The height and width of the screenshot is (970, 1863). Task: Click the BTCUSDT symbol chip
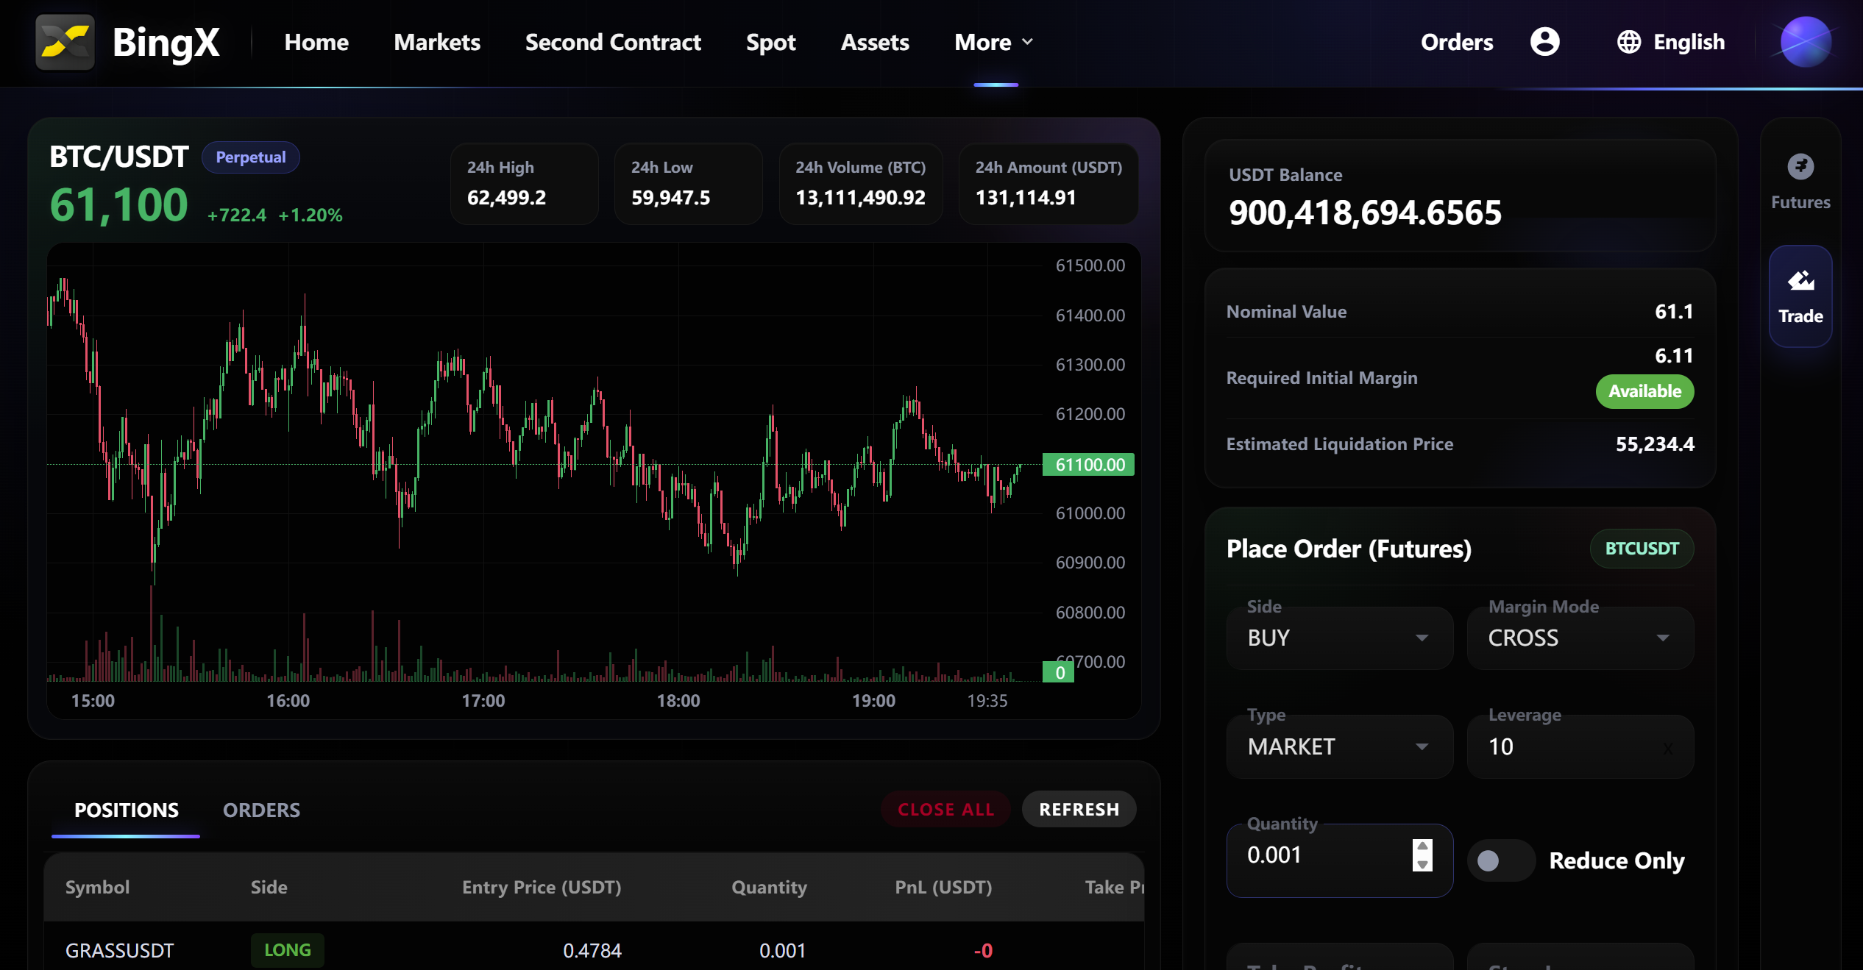tap(1642, 549)
